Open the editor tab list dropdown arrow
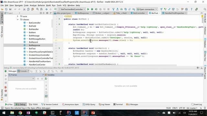Image resolution: width=207 pixels, height=116 pixels. tap(201, 13)
